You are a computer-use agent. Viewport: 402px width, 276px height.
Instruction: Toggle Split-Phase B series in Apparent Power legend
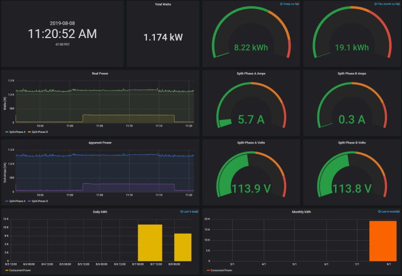click(x=40, y=201)
